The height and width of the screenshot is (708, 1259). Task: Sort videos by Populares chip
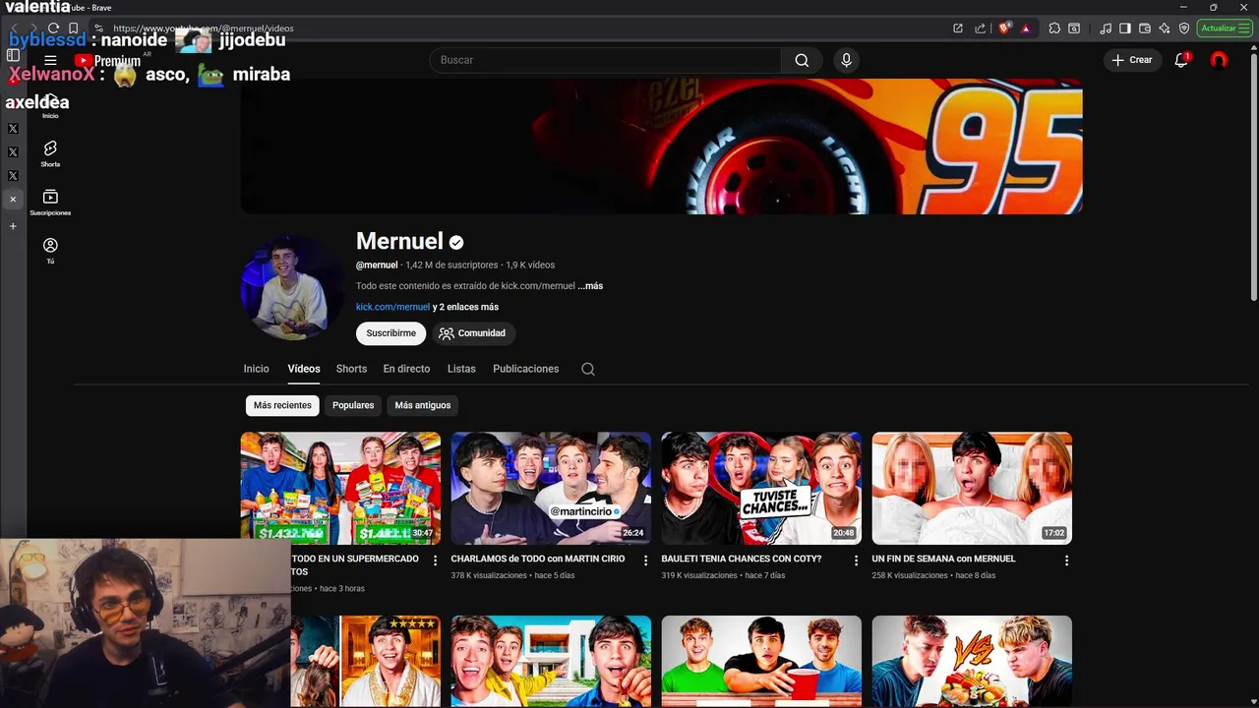353,405
